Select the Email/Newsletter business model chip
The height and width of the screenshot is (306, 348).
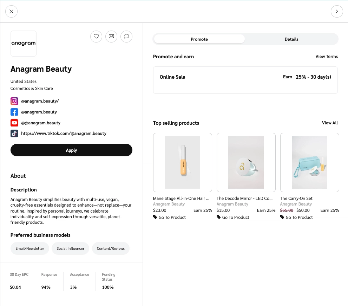tap(29, 248)
